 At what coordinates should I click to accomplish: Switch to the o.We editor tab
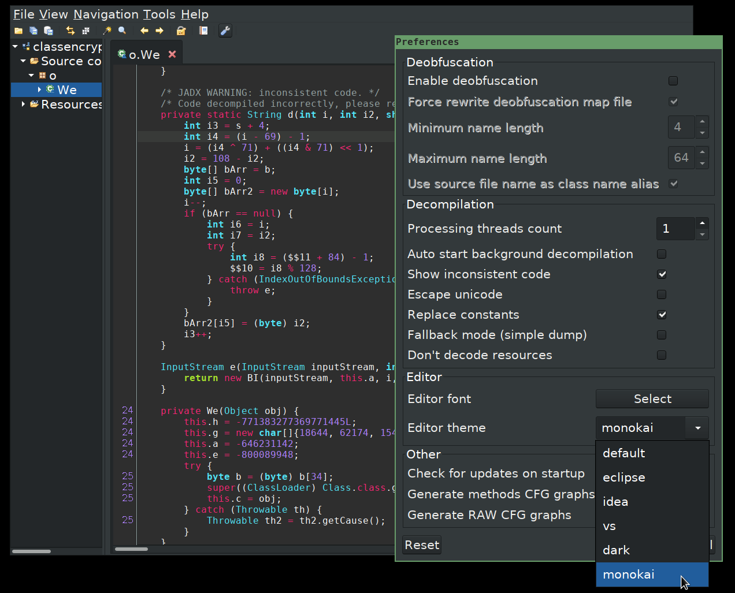pos(145,54)
